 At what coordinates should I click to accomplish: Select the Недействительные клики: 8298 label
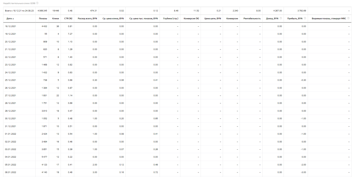coord(19,3)
